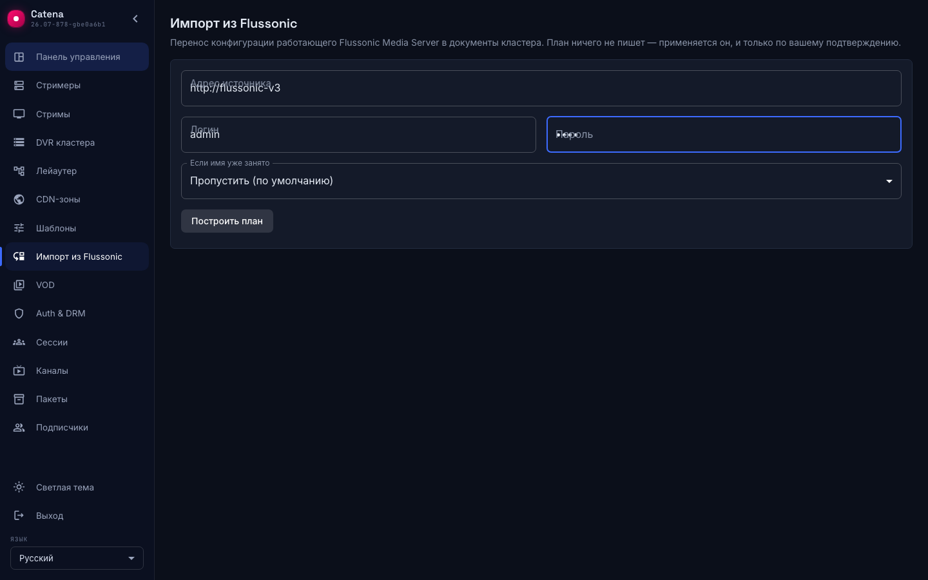Open the Русский language dropdown
The height and width of the screenshot is (580, 928).
[x=77, y=558]
